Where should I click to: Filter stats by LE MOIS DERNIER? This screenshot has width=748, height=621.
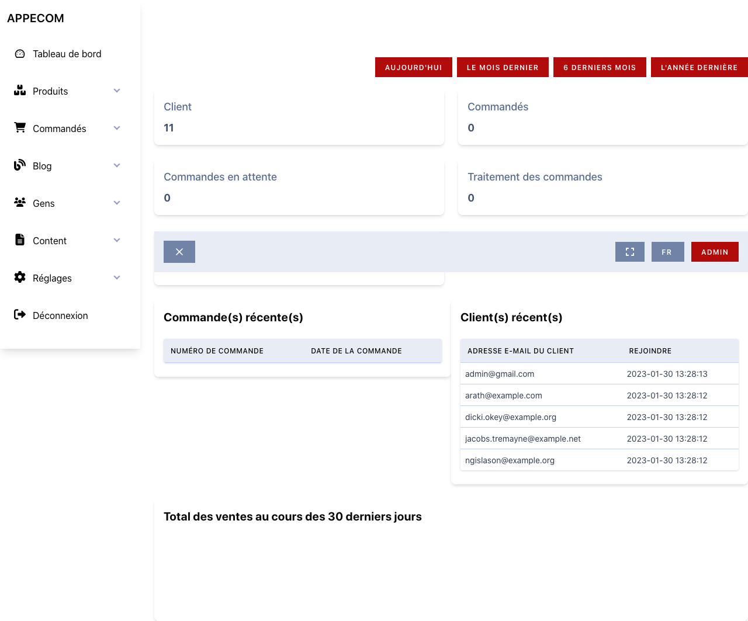(503, 67)
